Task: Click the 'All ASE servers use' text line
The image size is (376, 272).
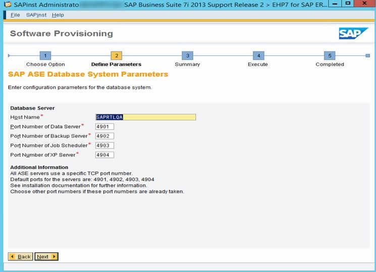Action: (72, 173)
